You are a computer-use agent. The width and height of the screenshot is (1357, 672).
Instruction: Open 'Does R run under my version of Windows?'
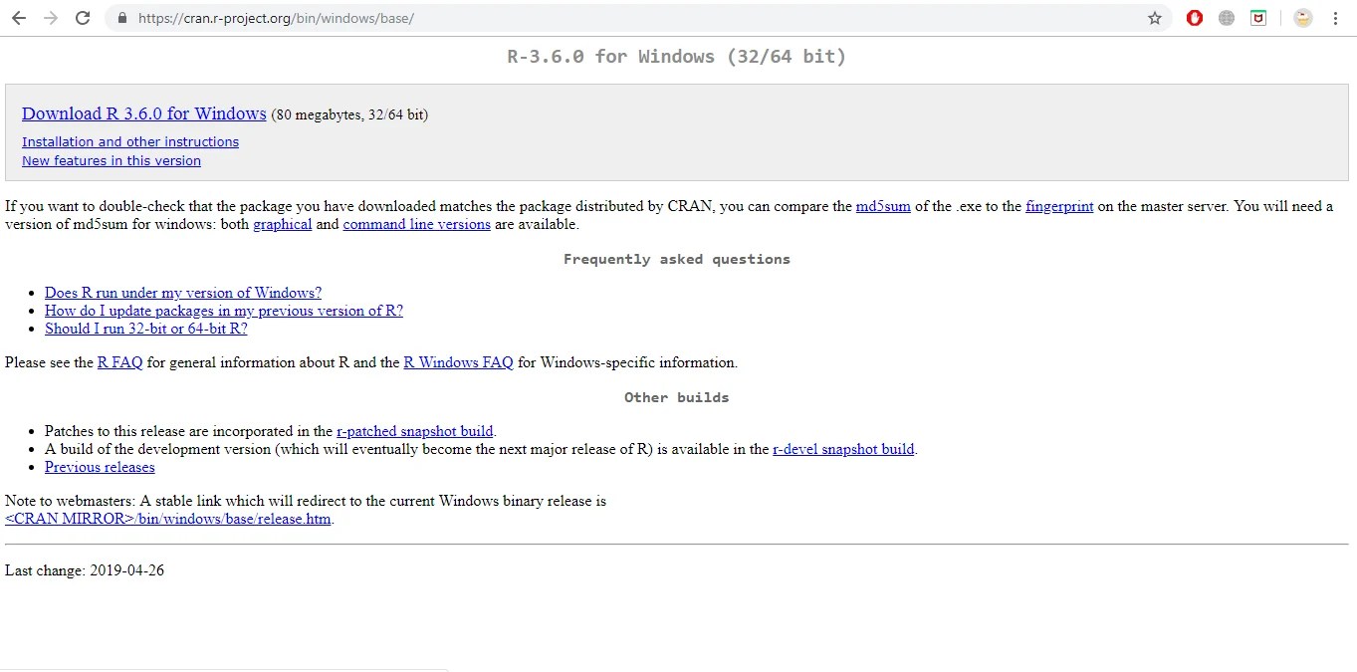[183, 293]
